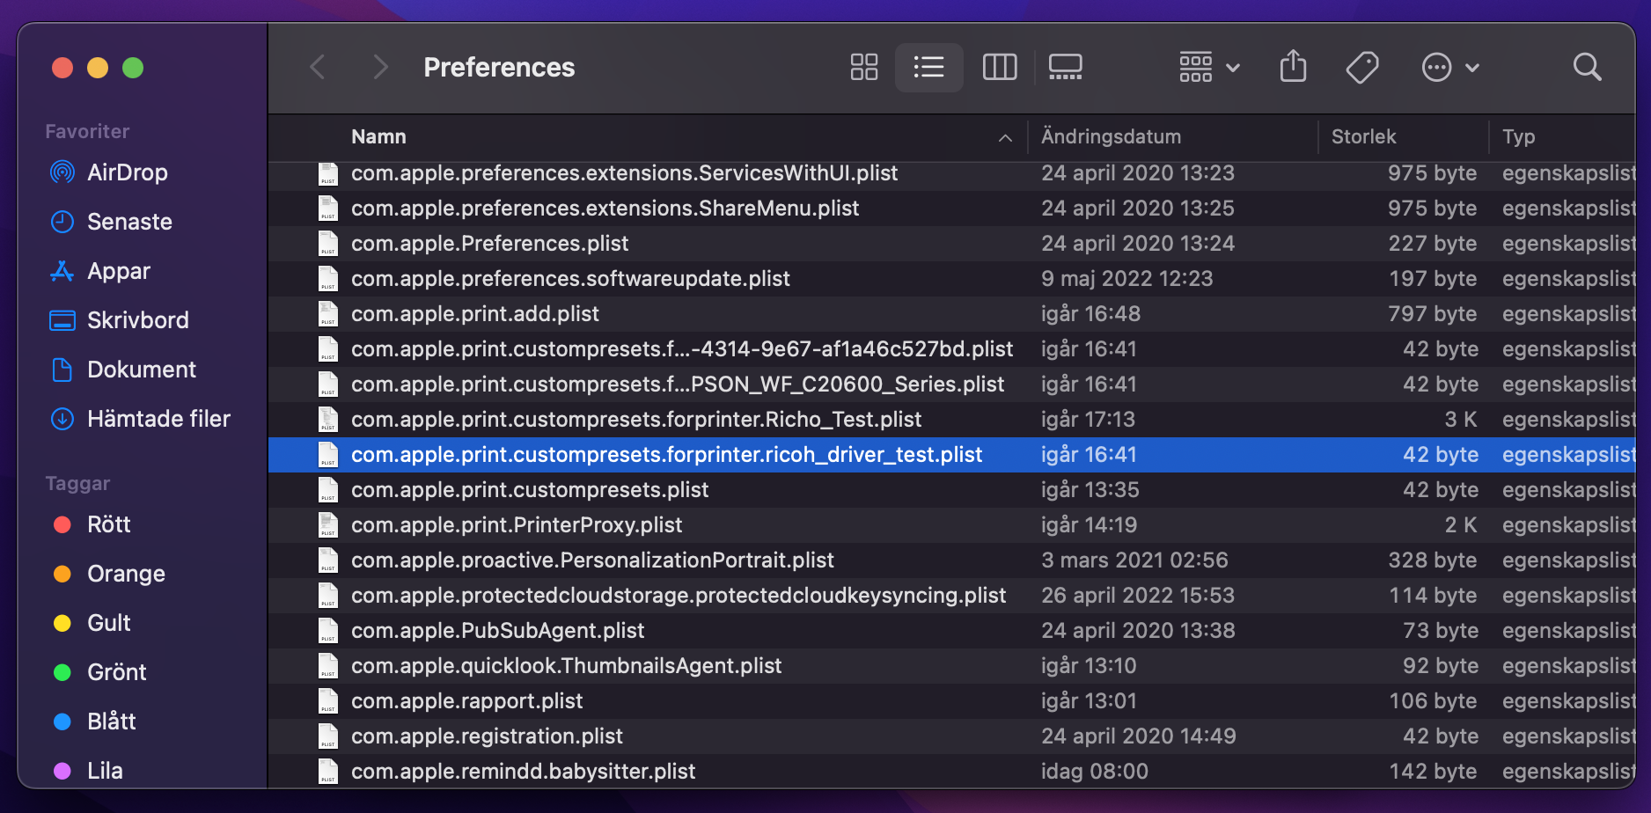Select the list view button

[928, 67]
